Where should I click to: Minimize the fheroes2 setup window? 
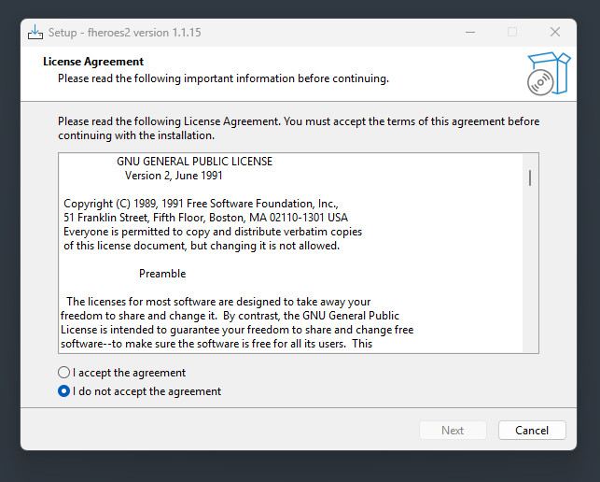(x=470, y=32)
